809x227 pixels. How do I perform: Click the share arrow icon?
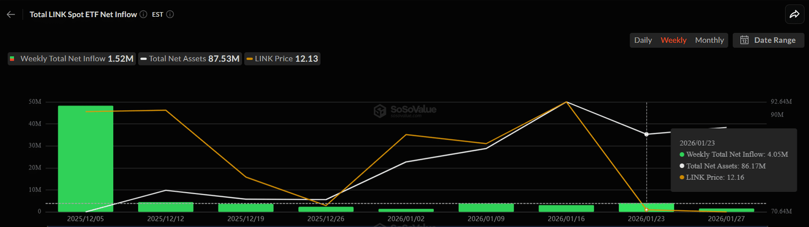(x=794, y=15)
